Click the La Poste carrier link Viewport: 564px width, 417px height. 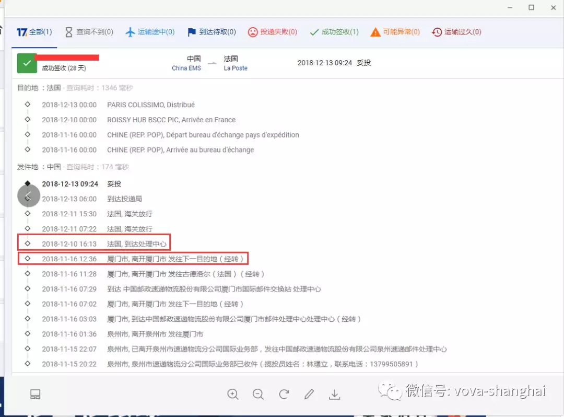[x=235, y=68]
